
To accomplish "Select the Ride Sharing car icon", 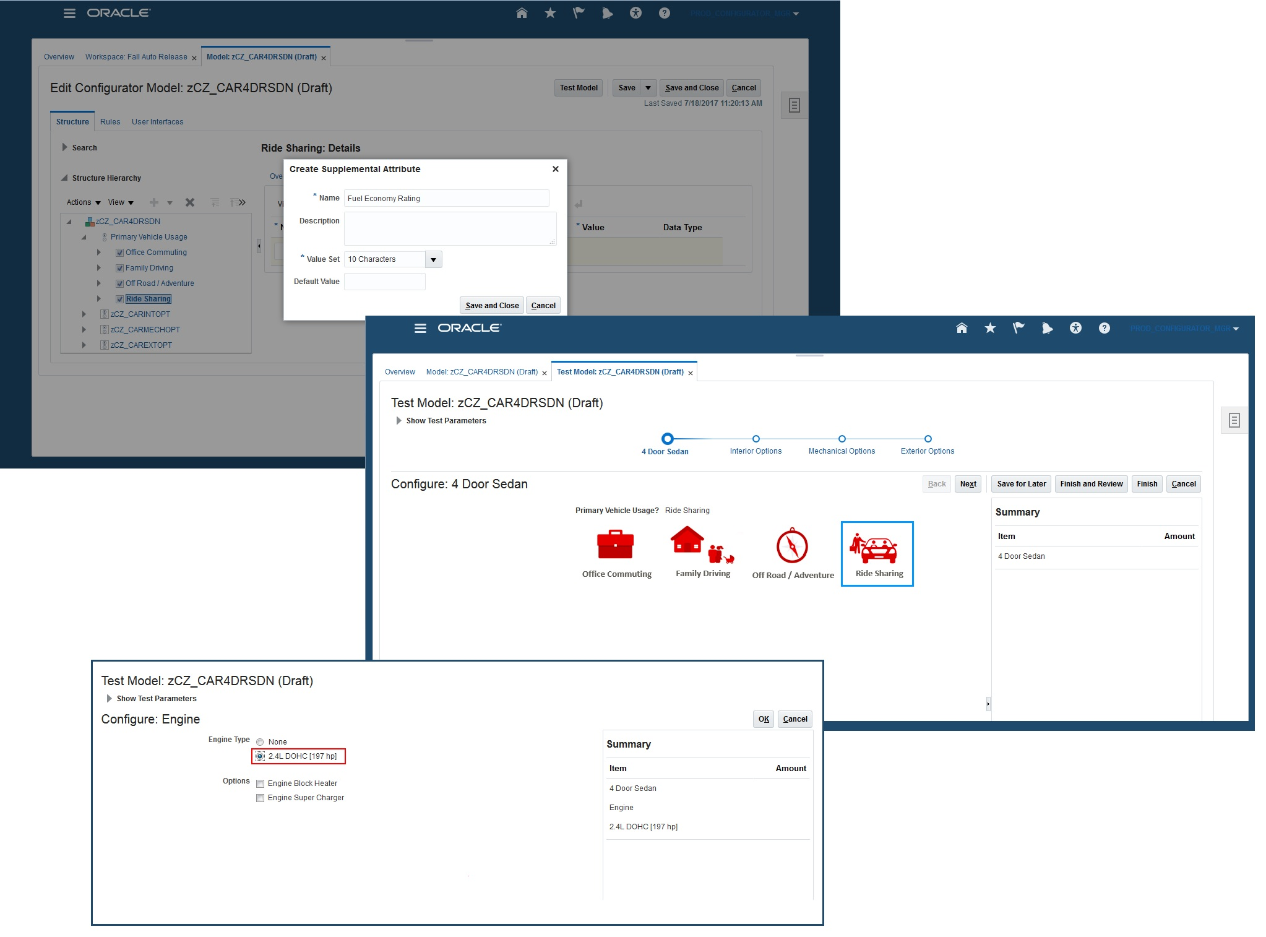I will [x=877, y=548].
